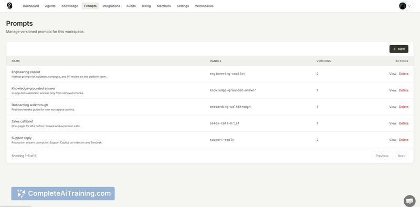View the Engineering copilot prompt
The height and width of the screenshot is (207, 420).
pyautogui.click(x=392, y=74)
